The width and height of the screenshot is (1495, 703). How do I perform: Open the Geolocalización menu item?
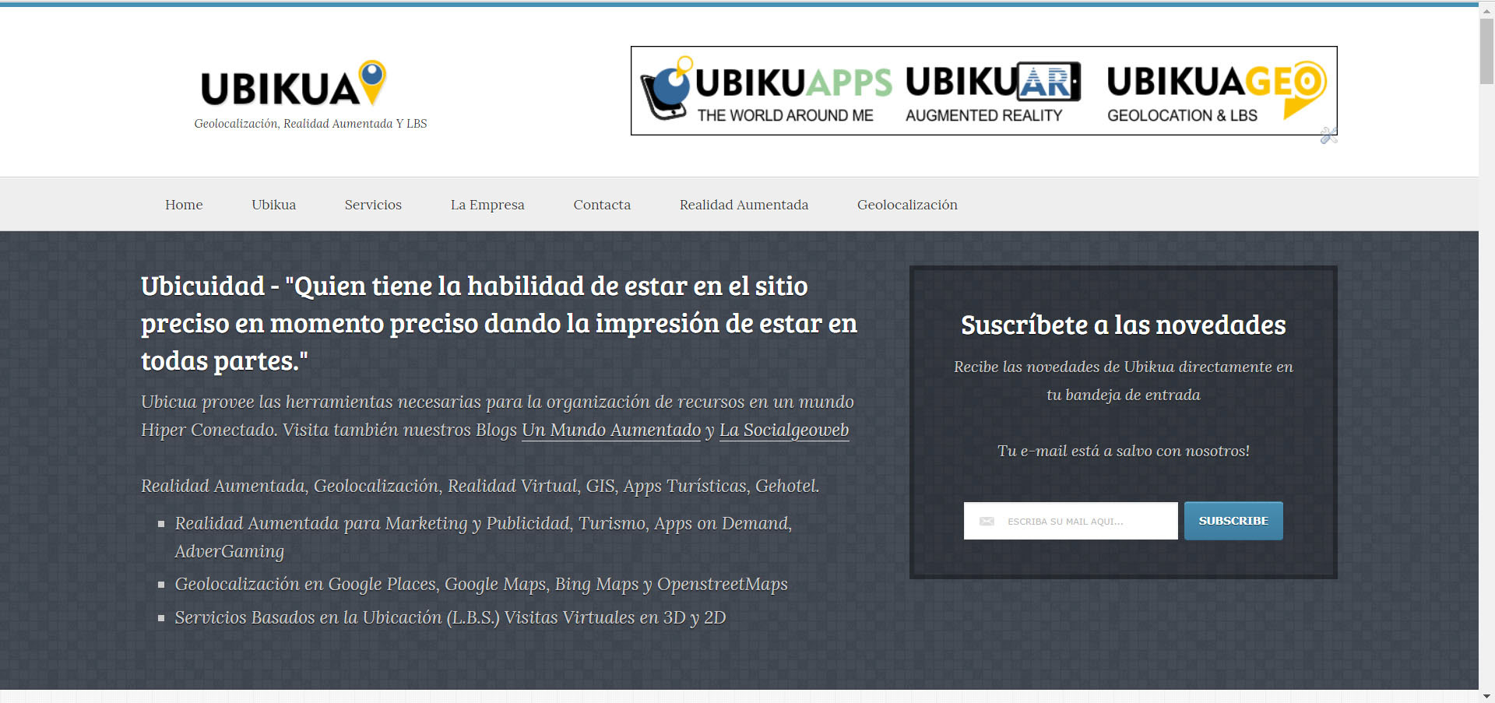coord(907,205)
